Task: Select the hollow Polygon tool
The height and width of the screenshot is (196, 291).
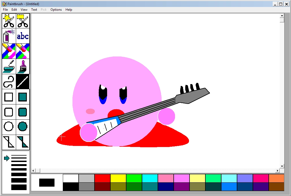Action: (x=9, y=142)
